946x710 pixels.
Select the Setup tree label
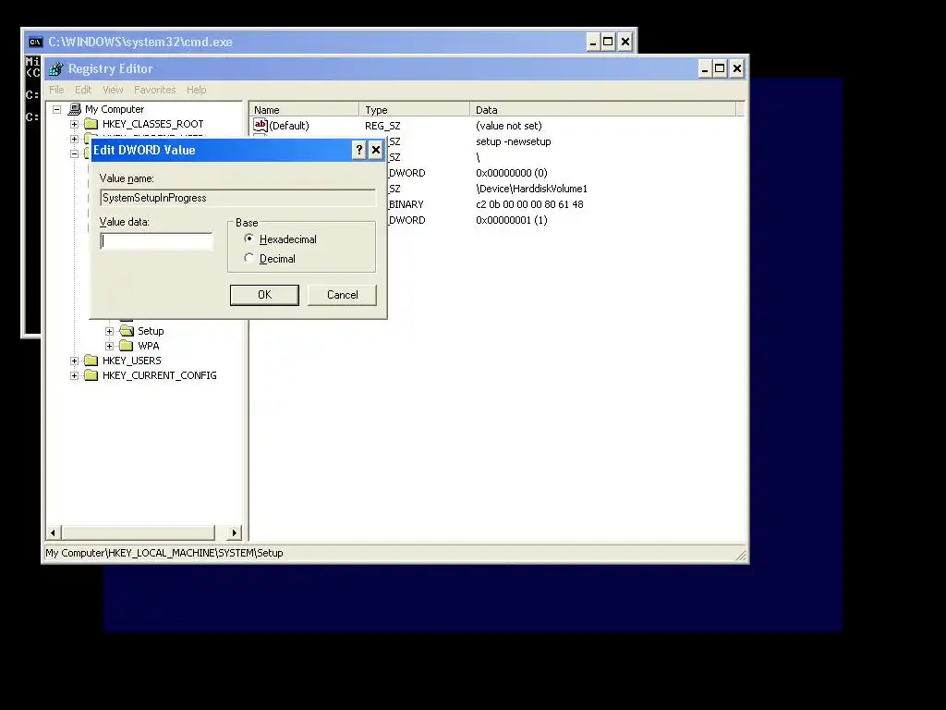[x=151, y=331]
